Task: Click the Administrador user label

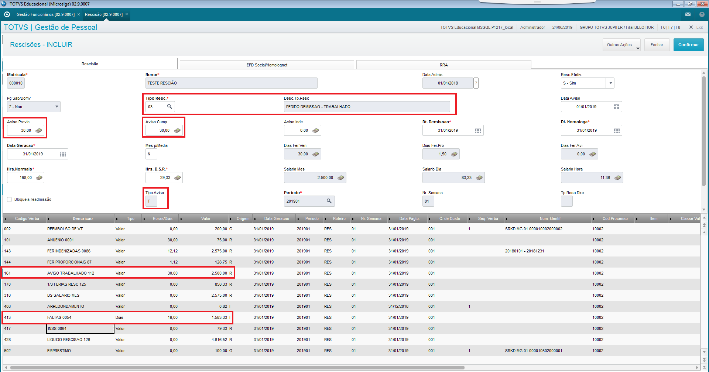Action: [532, 27]
